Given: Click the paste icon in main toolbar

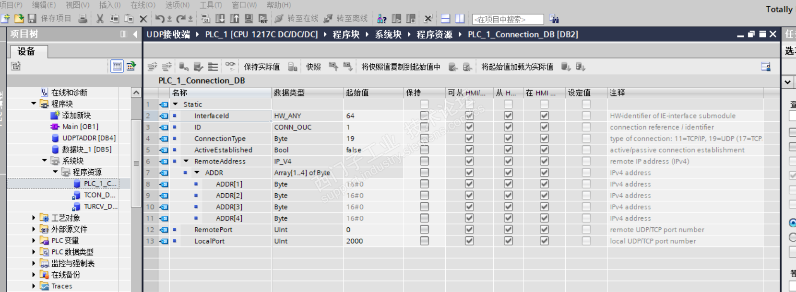Looking at the screenshot, I should pyautogui.click(x=129, y=19).
